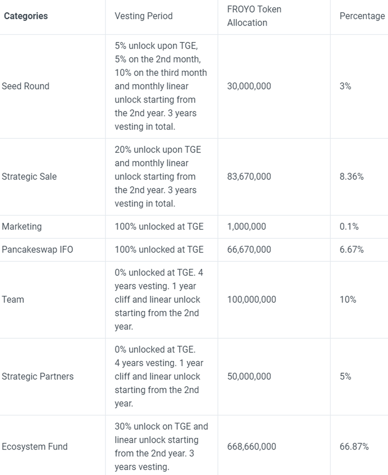This screenshot has width=388, height=475.
Task: Select the 66.87% percentage value
Action: tap(354, 447)
